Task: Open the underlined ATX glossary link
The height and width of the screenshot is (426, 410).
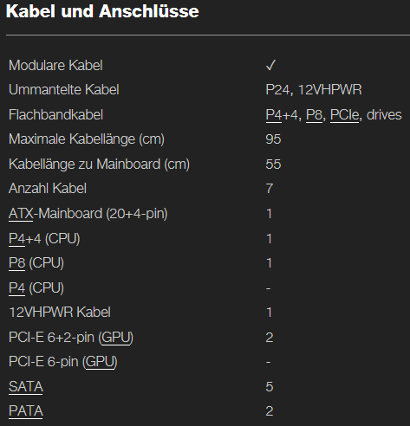Action: [x=21, y=214]
